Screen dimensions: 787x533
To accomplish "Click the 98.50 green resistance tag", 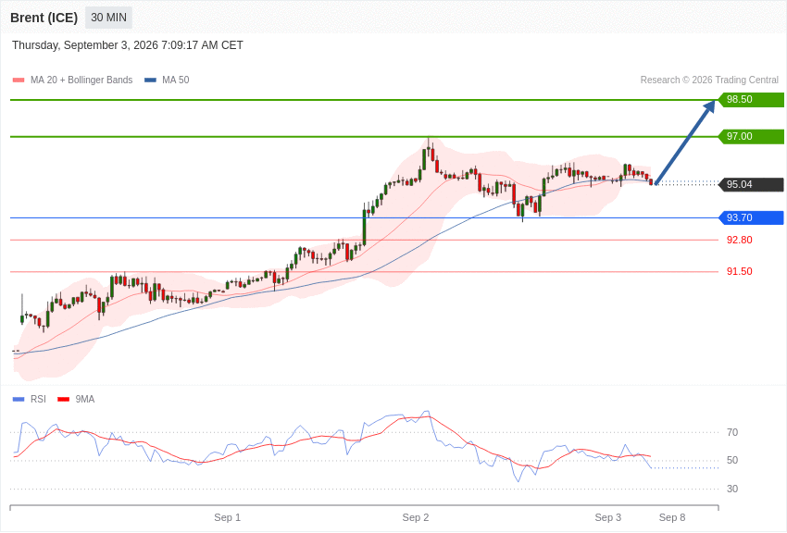I will click(x=751, y=99).
